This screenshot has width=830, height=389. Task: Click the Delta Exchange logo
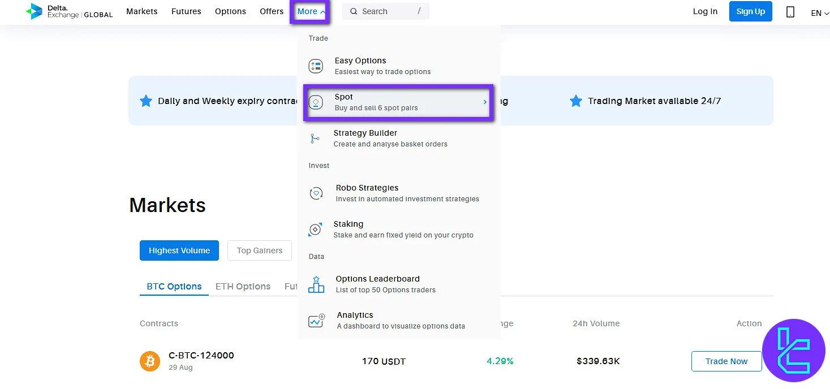[x=69, y=11]
